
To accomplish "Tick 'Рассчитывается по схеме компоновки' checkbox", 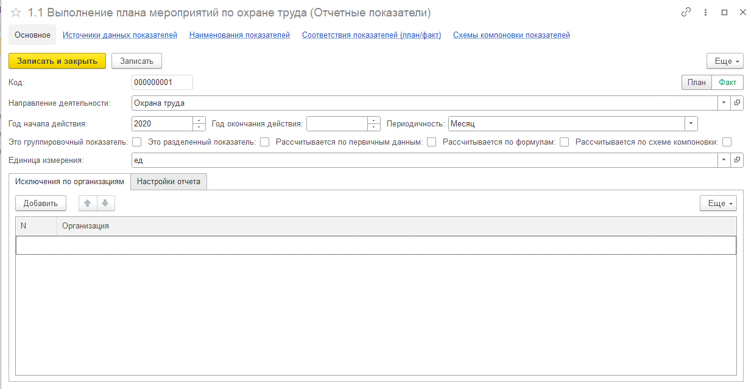I will point(726,142).
